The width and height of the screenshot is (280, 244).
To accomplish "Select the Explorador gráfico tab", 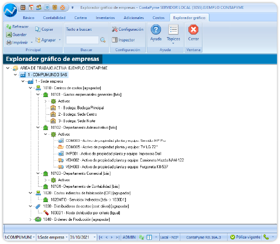I will (189, 18).
